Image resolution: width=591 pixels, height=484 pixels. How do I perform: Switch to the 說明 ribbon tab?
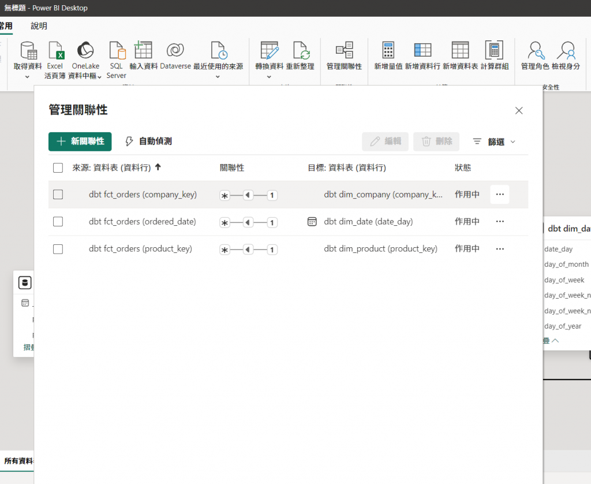pyautogui.click(x=39, y=26)
